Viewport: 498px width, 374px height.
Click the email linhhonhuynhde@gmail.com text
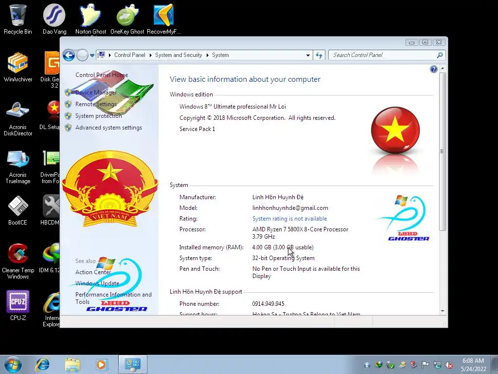pos(290,207)
